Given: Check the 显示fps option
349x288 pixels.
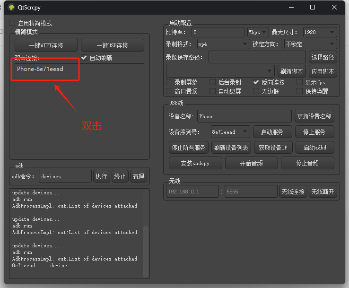Looking at the screenshot, I should (300, 82).
